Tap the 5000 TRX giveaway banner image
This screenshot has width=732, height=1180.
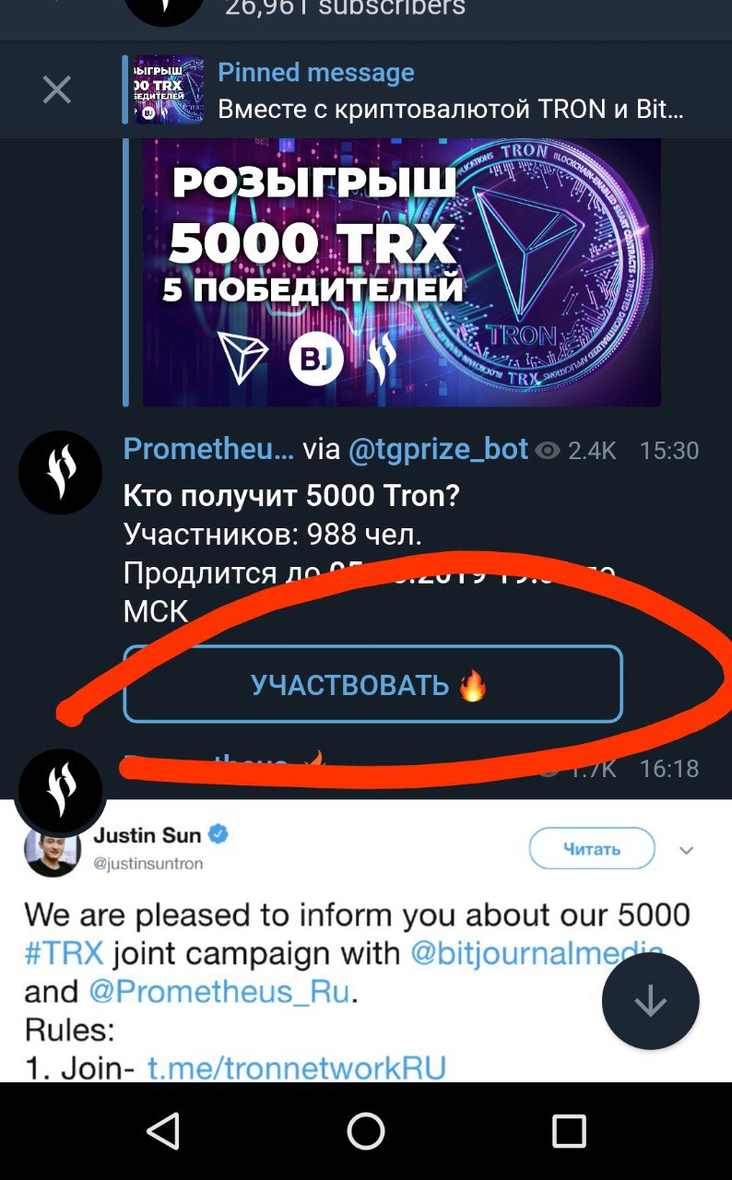402,272
